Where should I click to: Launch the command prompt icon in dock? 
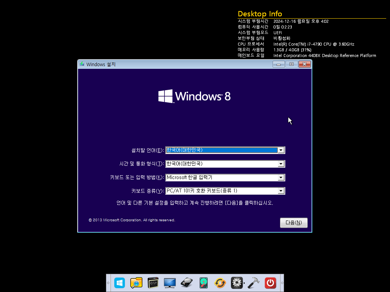(153, 283)
